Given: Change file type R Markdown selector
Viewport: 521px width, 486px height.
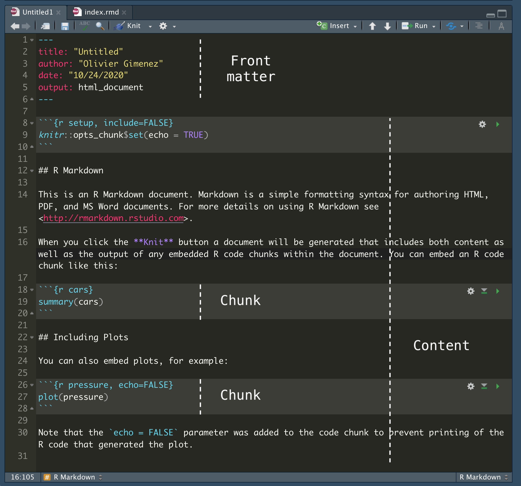Looking at the screenshot, I should tap(484, 477).
